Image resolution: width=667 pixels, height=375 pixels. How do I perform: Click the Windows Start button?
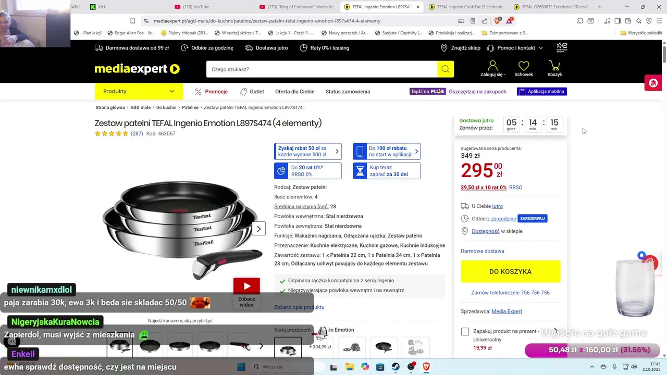click(x=241, y=367)
